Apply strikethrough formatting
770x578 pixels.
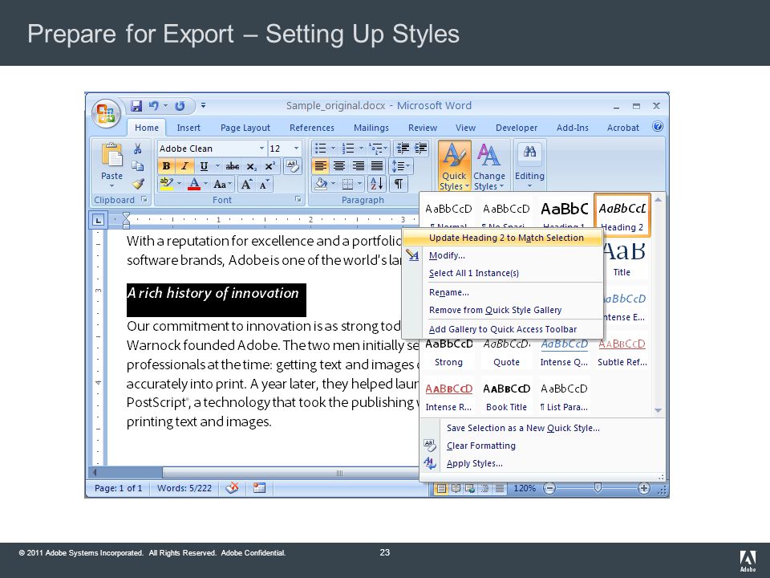tap(233, 166)
